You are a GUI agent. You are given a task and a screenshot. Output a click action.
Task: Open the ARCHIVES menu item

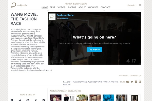93,7
